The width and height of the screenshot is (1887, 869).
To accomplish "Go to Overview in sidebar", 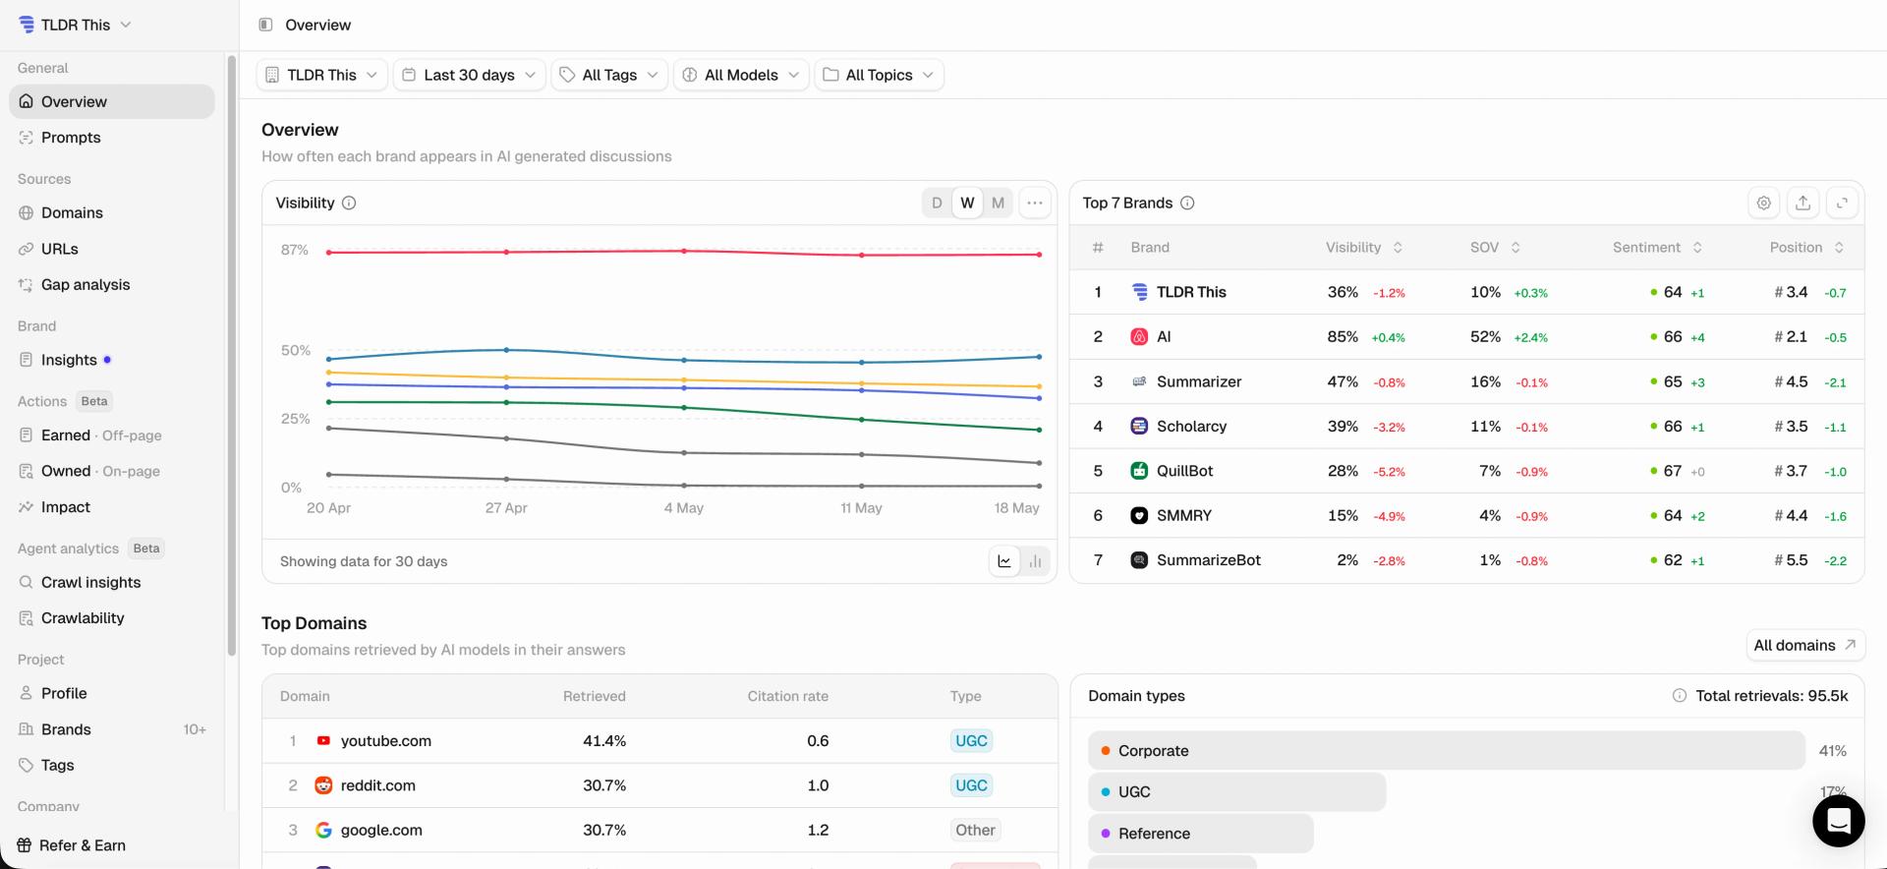I will click(x=112, y=101).
